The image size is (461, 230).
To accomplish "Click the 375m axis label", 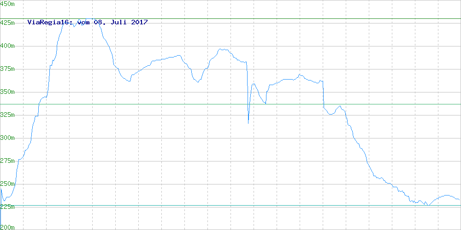I will click(x=7, y=69).
